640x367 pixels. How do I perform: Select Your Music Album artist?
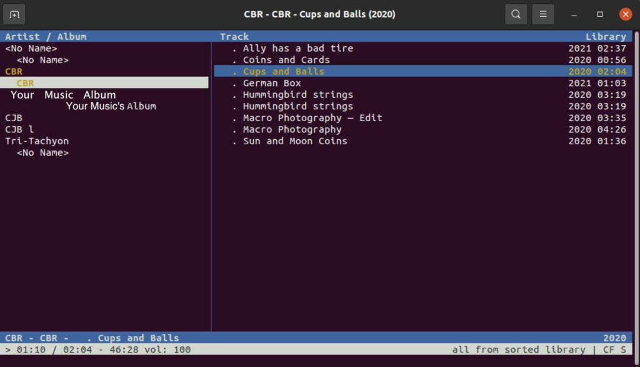click(63, 95)
